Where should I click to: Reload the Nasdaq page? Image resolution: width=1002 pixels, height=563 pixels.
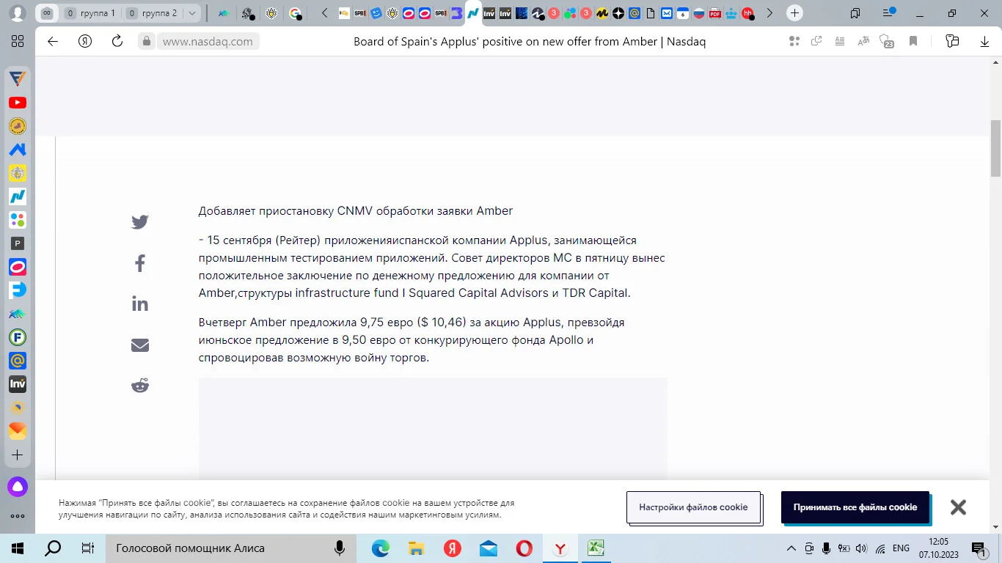[117, 41]
